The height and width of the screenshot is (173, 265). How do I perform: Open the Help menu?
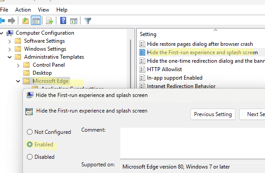tap(62, 10)
